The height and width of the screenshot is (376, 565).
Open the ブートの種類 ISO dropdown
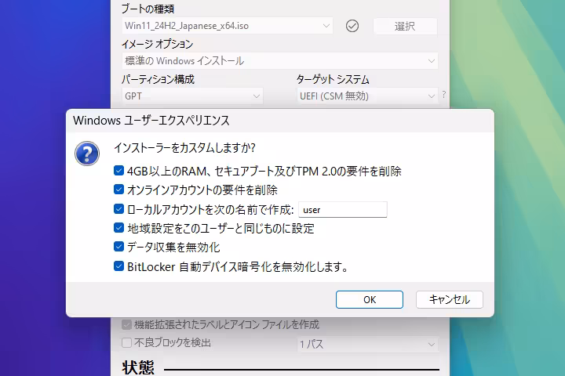coord(228,26)
